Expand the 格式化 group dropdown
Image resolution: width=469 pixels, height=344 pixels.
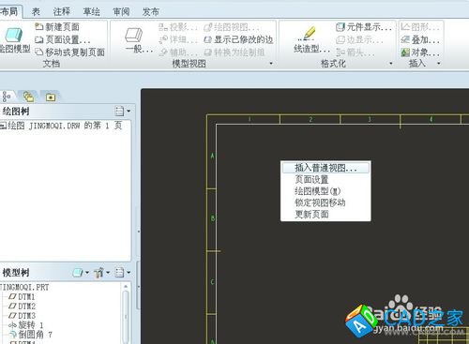tap(391, 64)
